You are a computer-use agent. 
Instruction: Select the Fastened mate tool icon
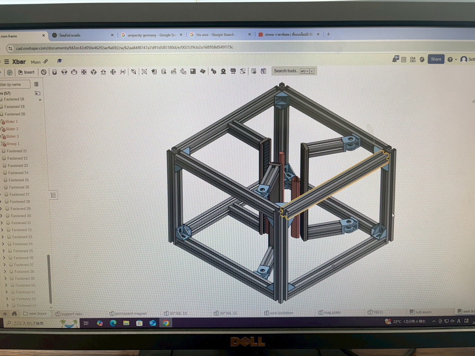(x=54, y=72)
